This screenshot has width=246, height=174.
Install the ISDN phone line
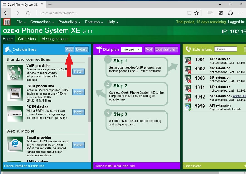(78, 92)
